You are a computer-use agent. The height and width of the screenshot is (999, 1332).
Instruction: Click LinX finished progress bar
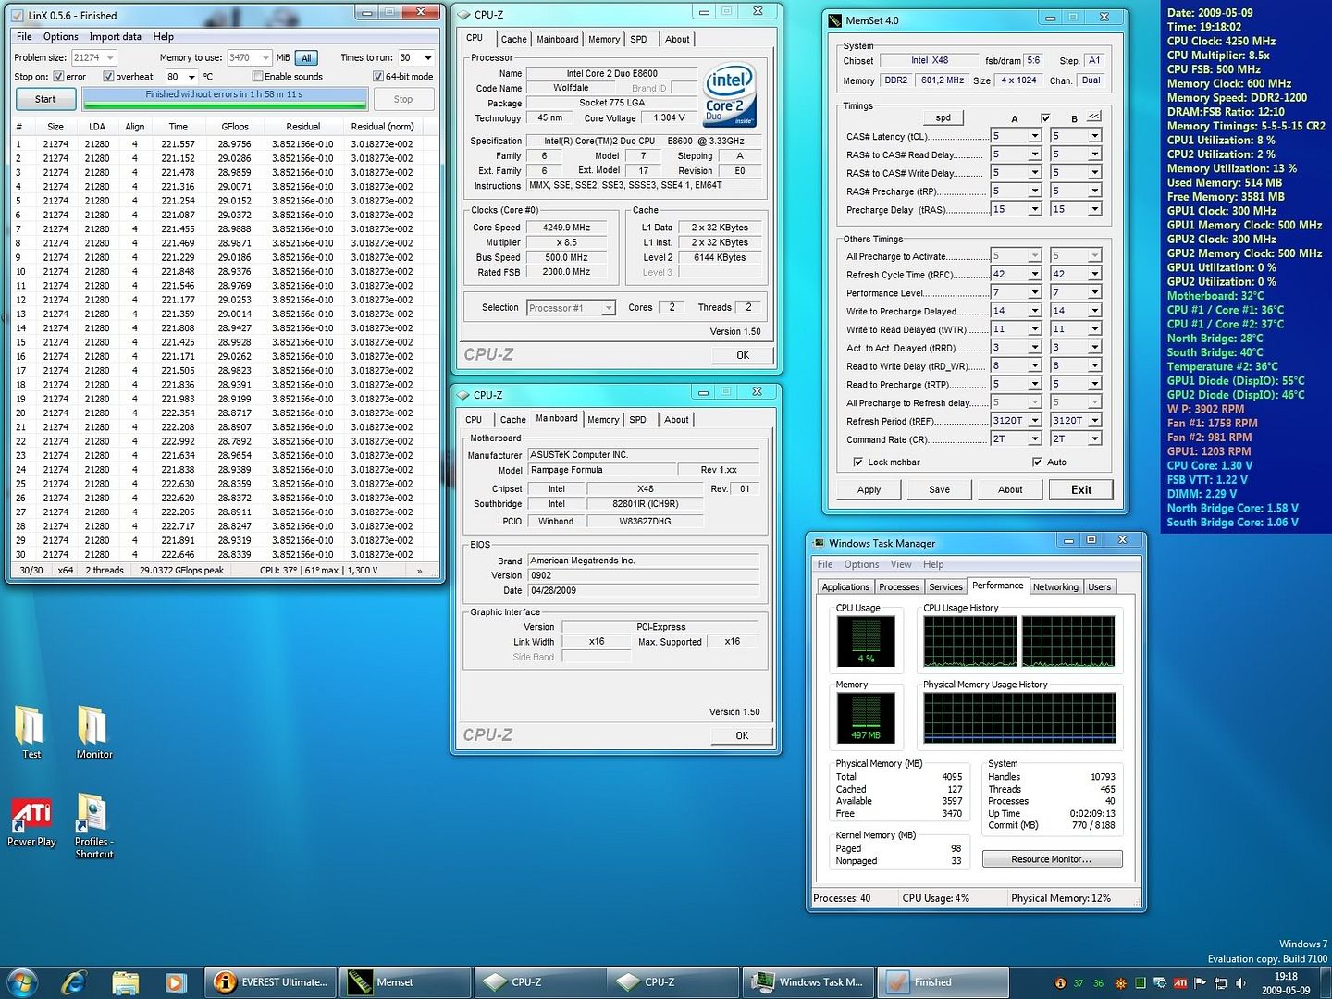[225, 98]
